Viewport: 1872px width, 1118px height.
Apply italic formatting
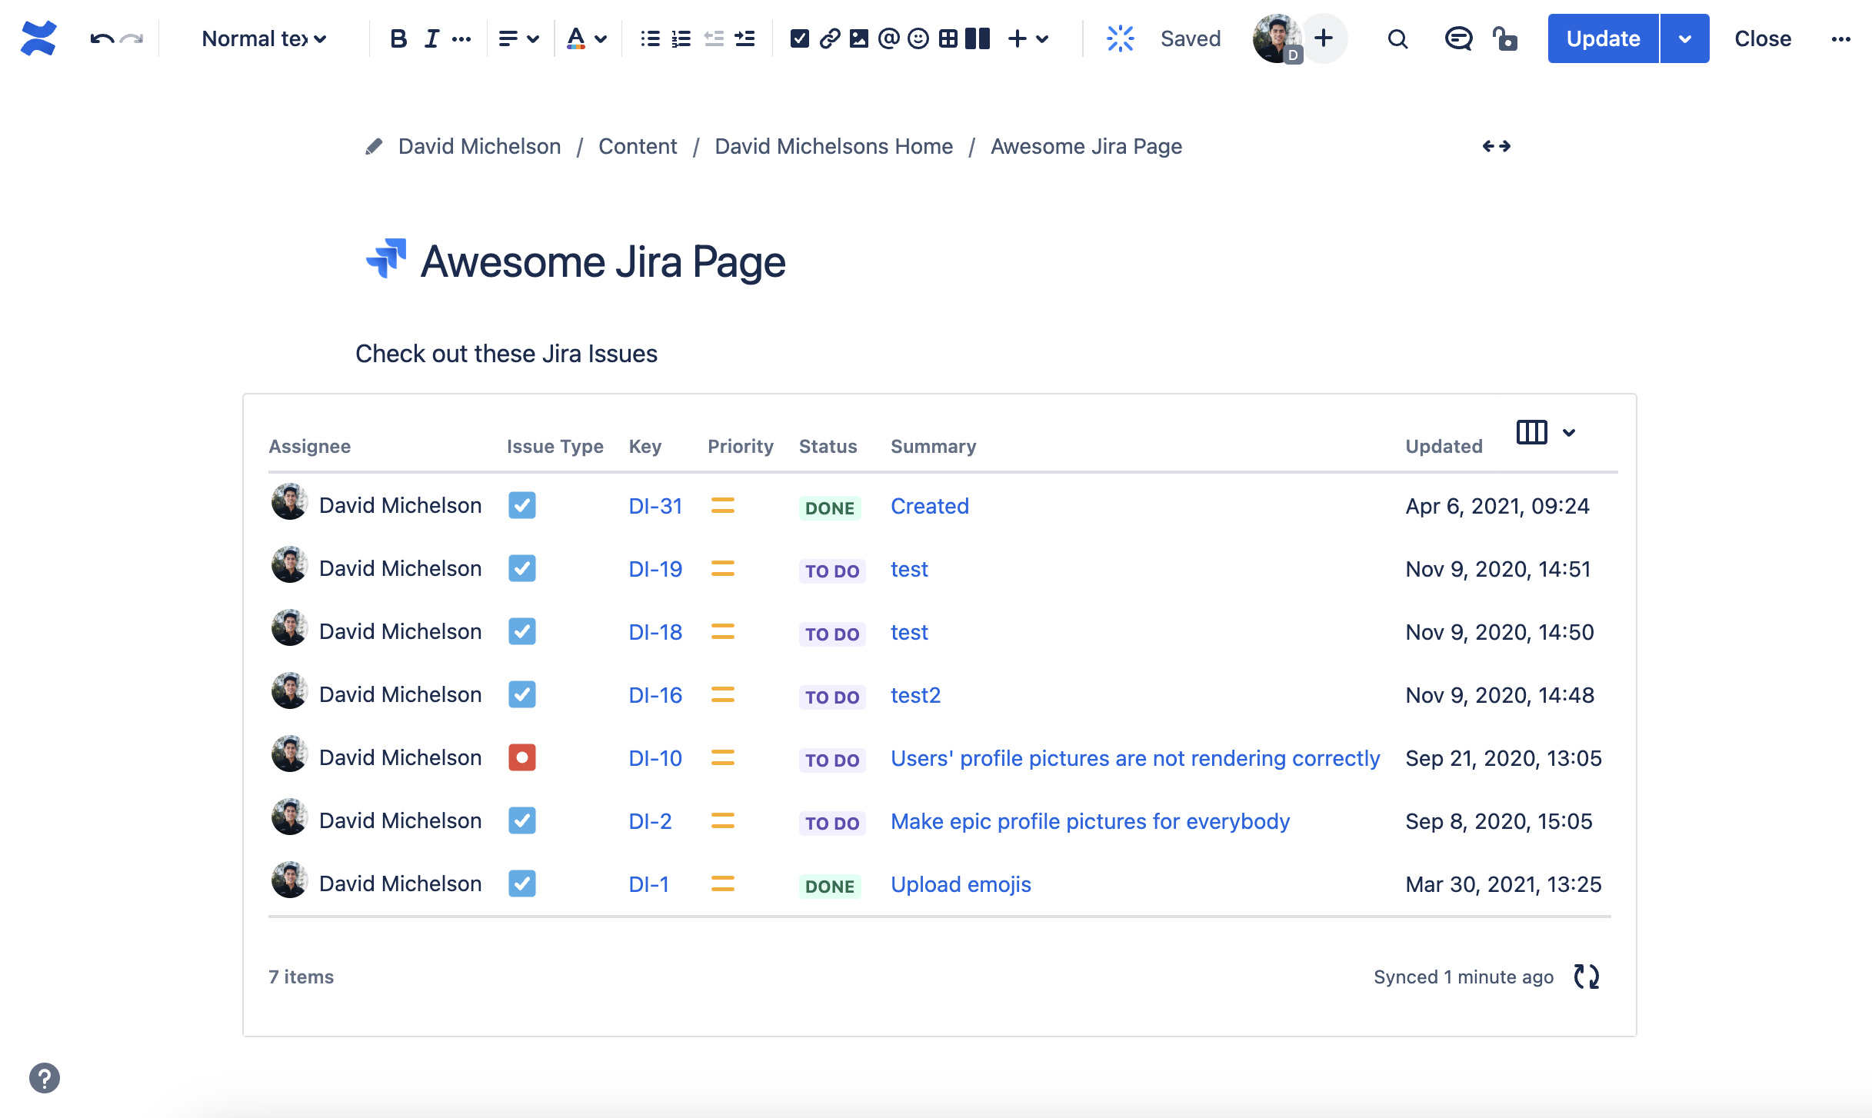click(x=431, y=38)
